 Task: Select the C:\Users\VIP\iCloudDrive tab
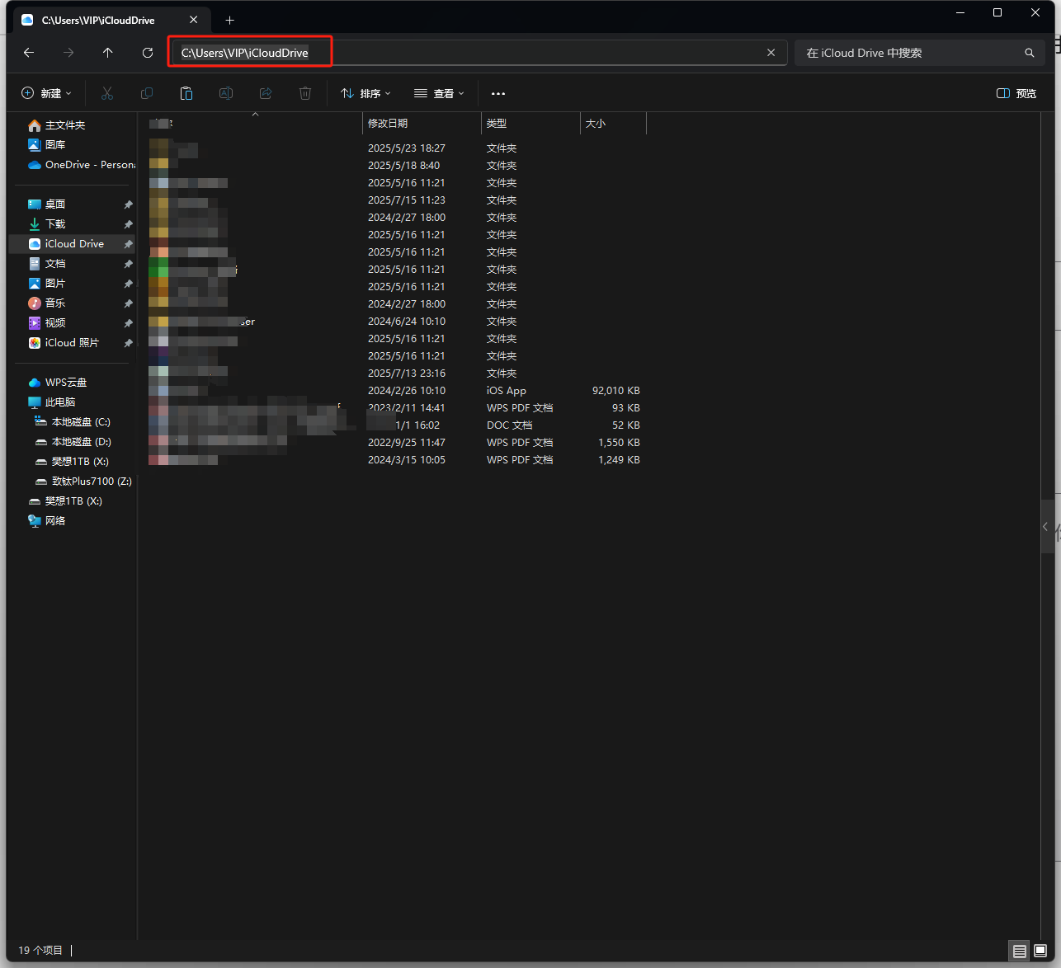click(x=99, y=20)
